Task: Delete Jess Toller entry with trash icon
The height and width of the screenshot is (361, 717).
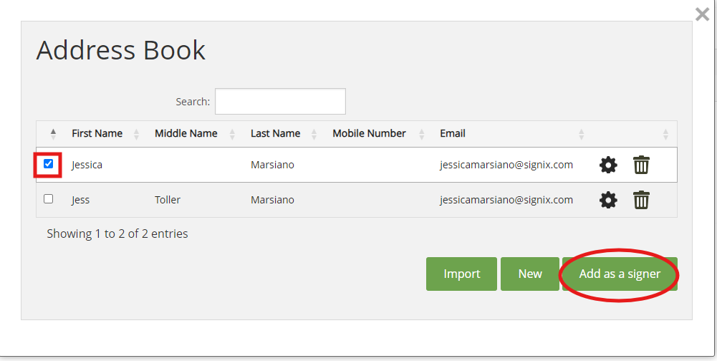Action: coord(641,200)
